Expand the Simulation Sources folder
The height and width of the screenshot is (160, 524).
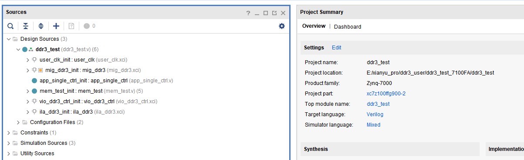coord(9,143)
